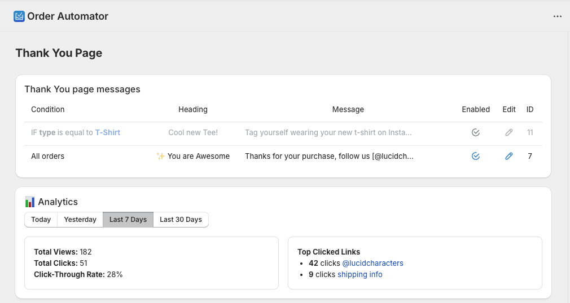
Task: Click the page's vertical scrollbar
Action: pos(567,169)
